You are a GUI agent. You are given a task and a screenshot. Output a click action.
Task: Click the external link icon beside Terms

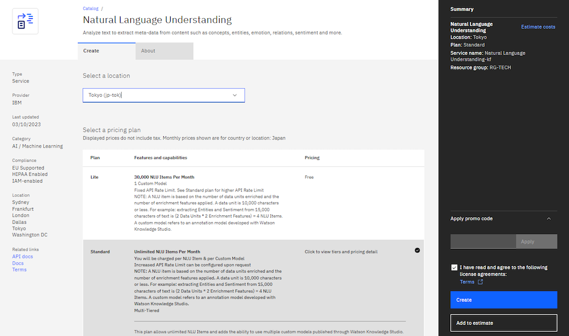pyautogui.click(x=480, y=282)
